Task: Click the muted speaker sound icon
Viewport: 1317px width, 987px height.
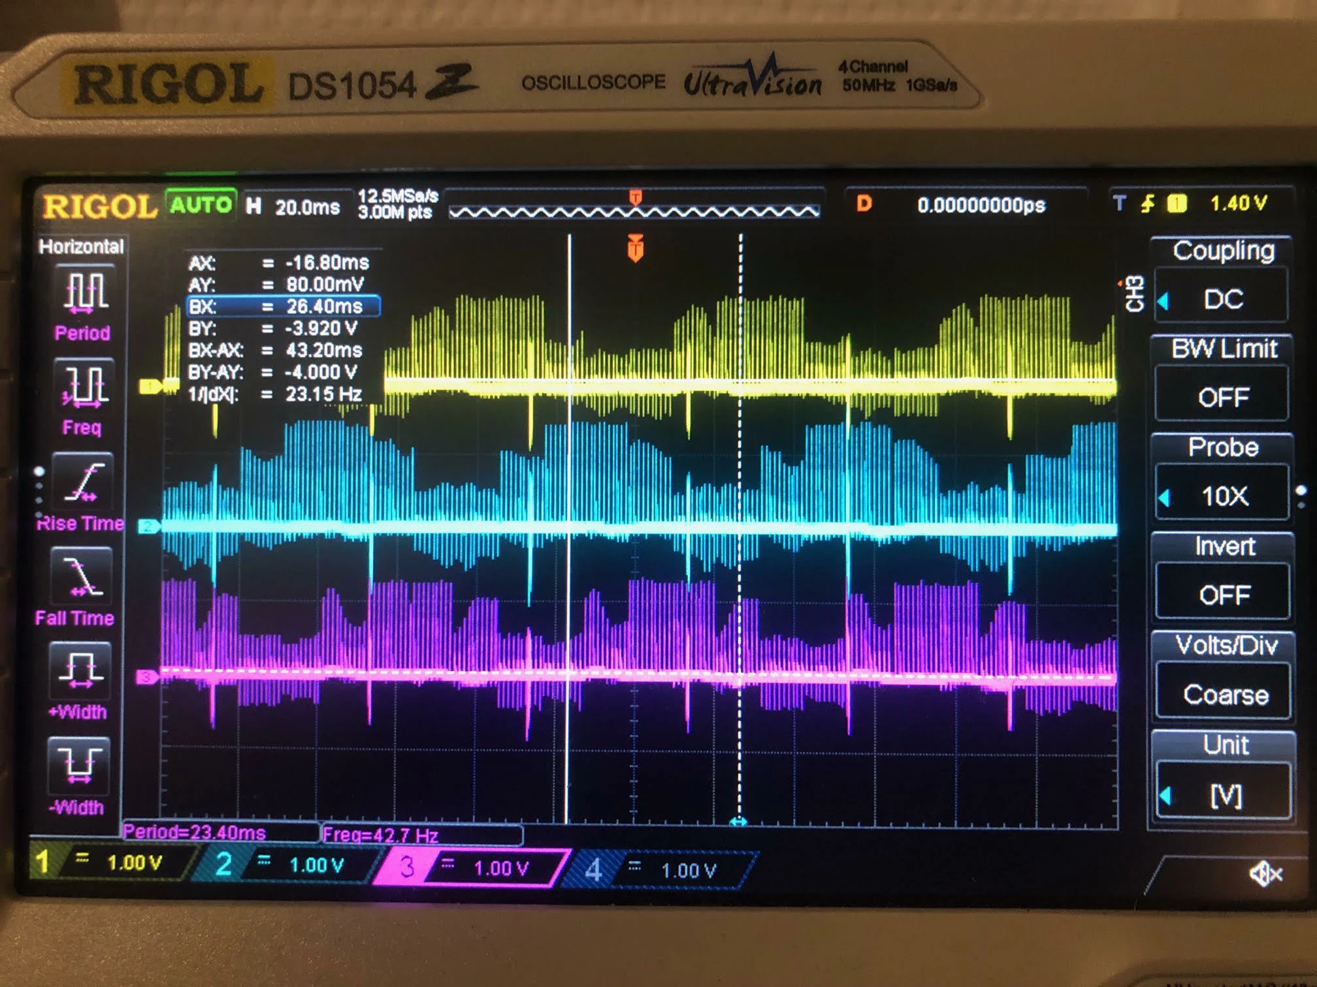Action: point(1265,873)
